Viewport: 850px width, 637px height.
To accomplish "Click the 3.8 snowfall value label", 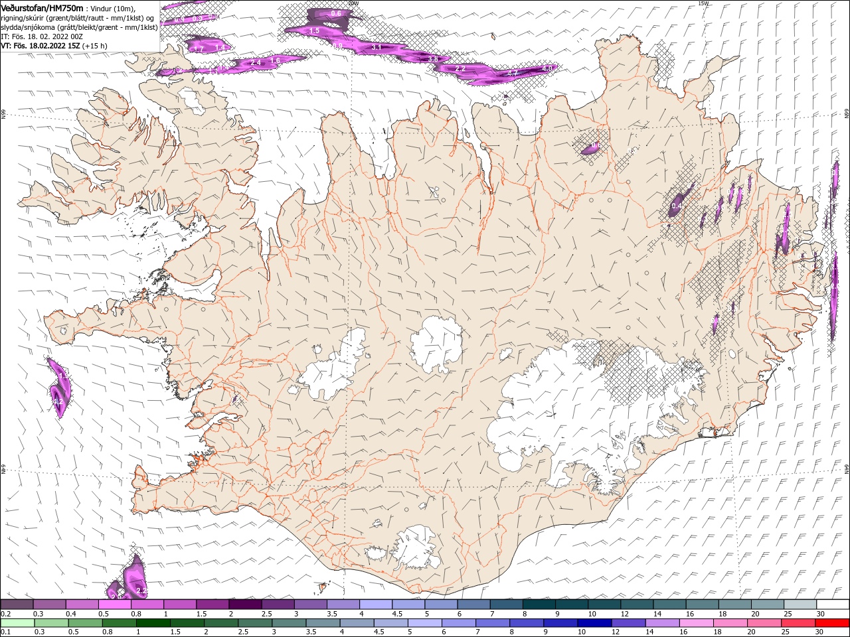I will click(433, 59).
